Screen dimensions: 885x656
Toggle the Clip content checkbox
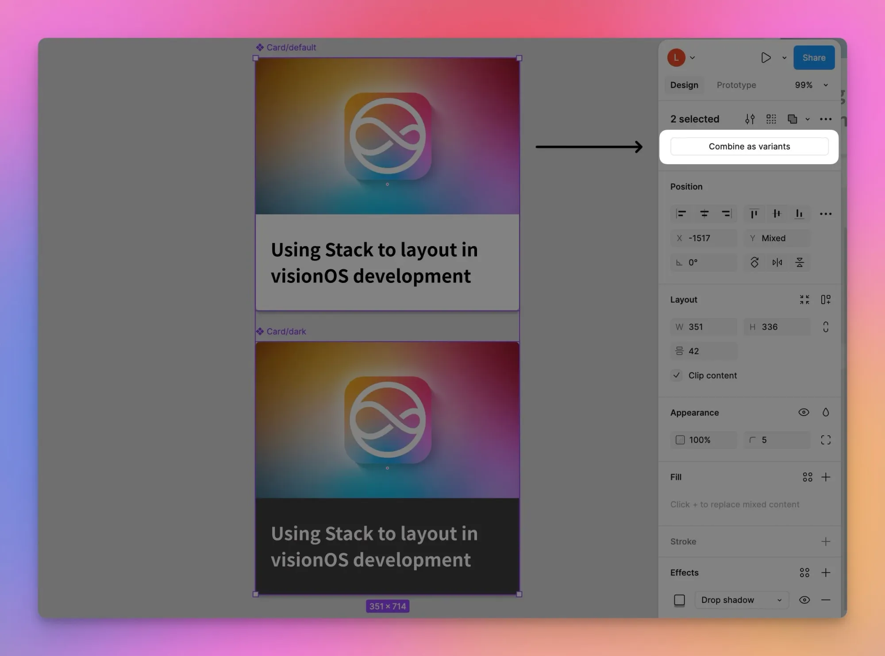[x=677, y=375]
